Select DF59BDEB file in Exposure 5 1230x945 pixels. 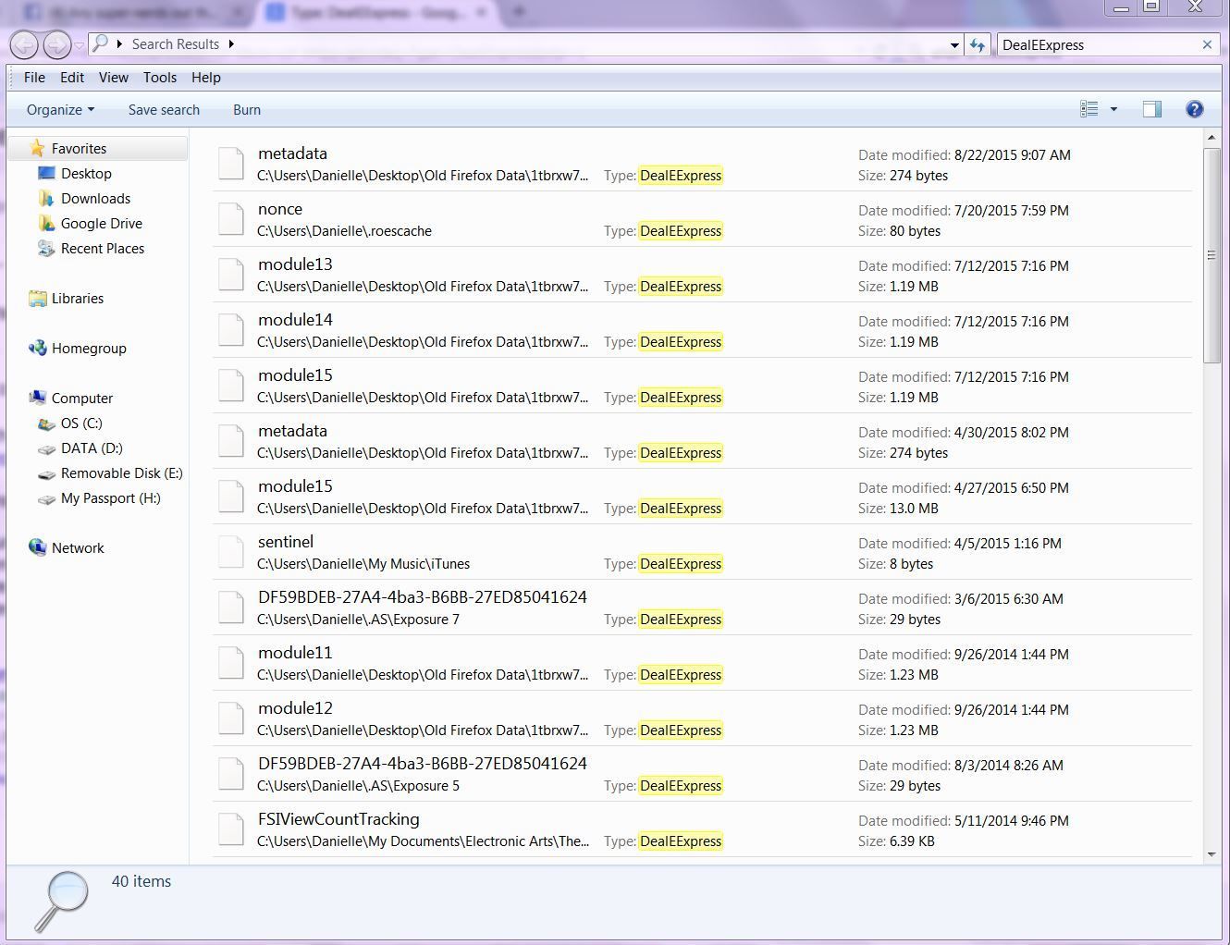click(x=423, y=764)
